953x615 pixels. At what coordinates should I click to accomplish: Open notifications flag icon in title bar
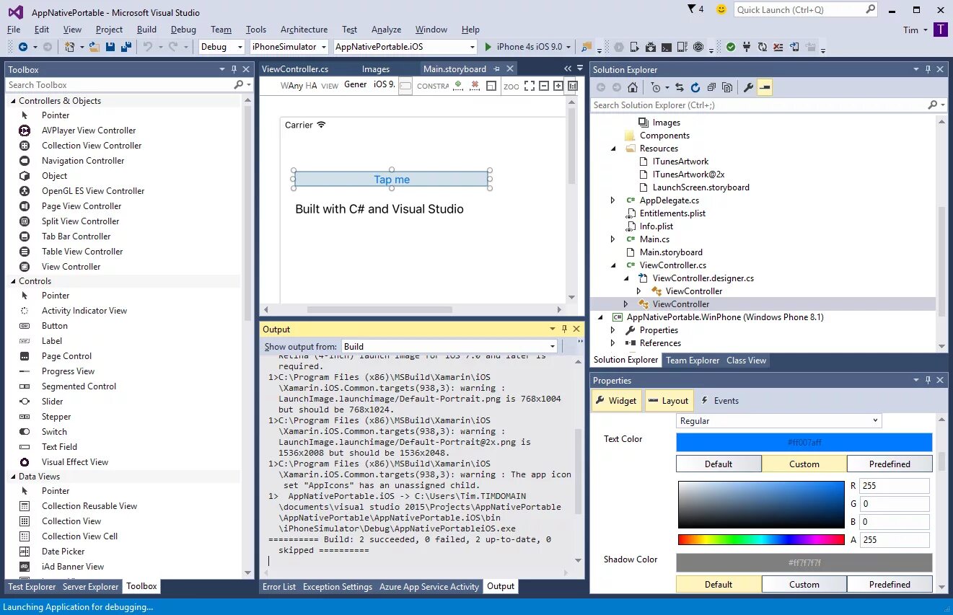[x=690, y=9]
